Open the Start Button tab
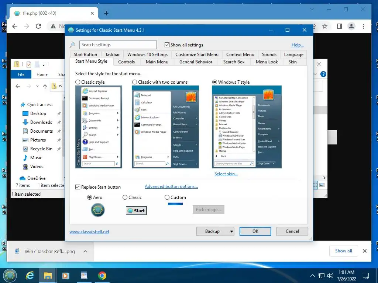 85,55
